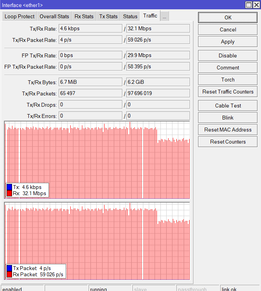Go to the Tx Stats tab
Screen dimensions: 261x291
(108, 16)
